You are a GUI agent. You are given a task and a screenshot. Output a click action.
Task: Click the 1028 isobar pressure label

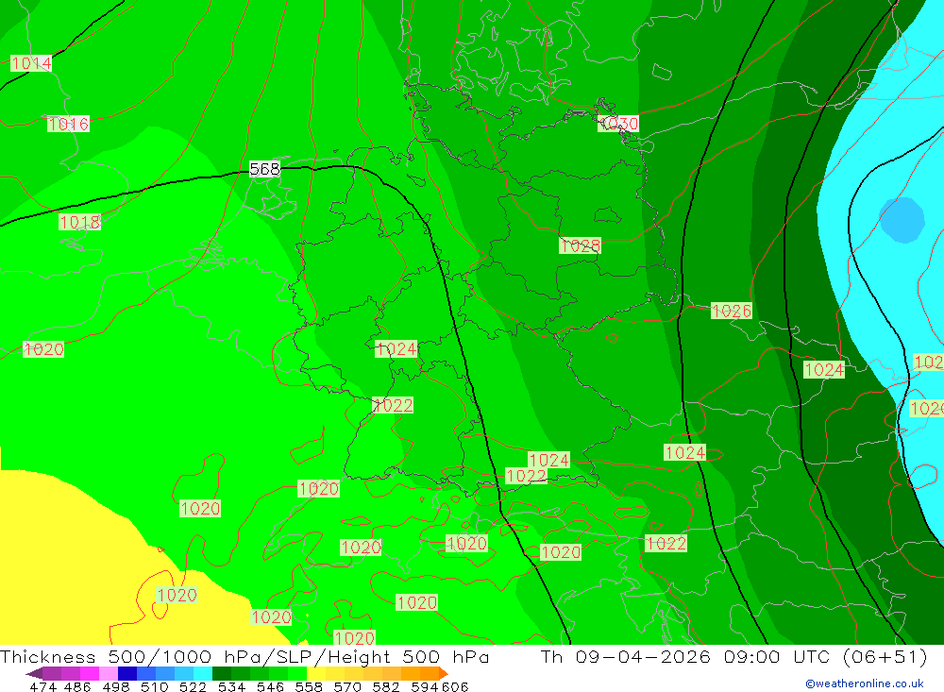point(581,245)
